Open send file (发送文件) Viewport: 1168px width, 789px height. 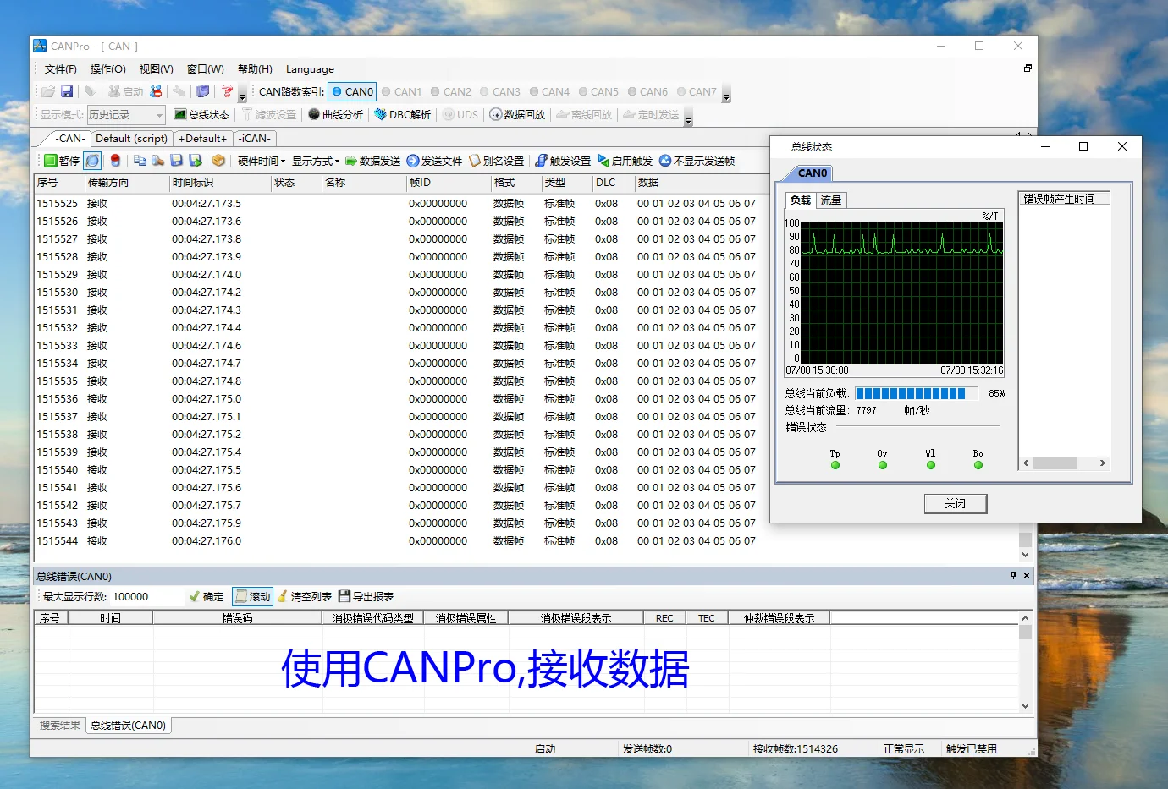434,161
